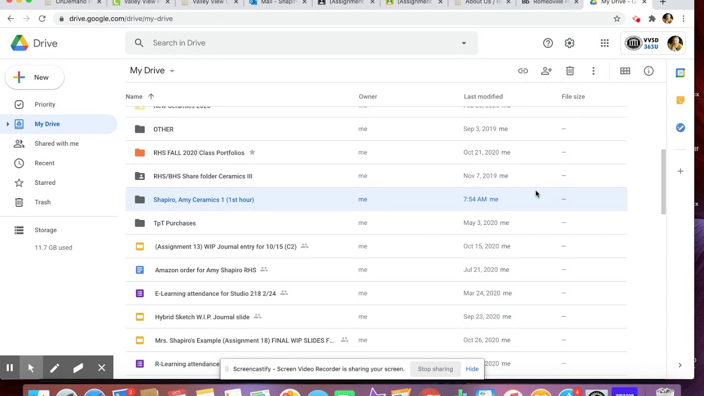Open the Starred items view
The height and width of the screenshot is (396, 704).
(45, 183)
